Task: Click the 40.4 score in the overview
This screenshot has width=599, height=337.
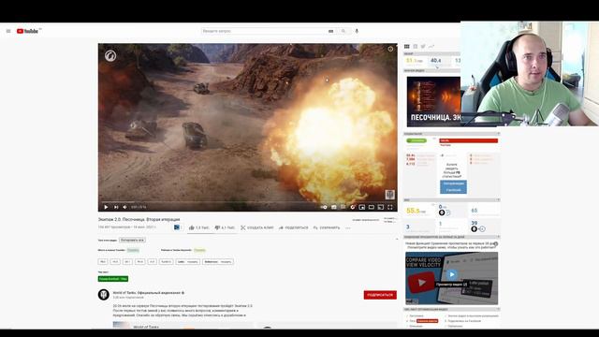Action: pos(435,60)
